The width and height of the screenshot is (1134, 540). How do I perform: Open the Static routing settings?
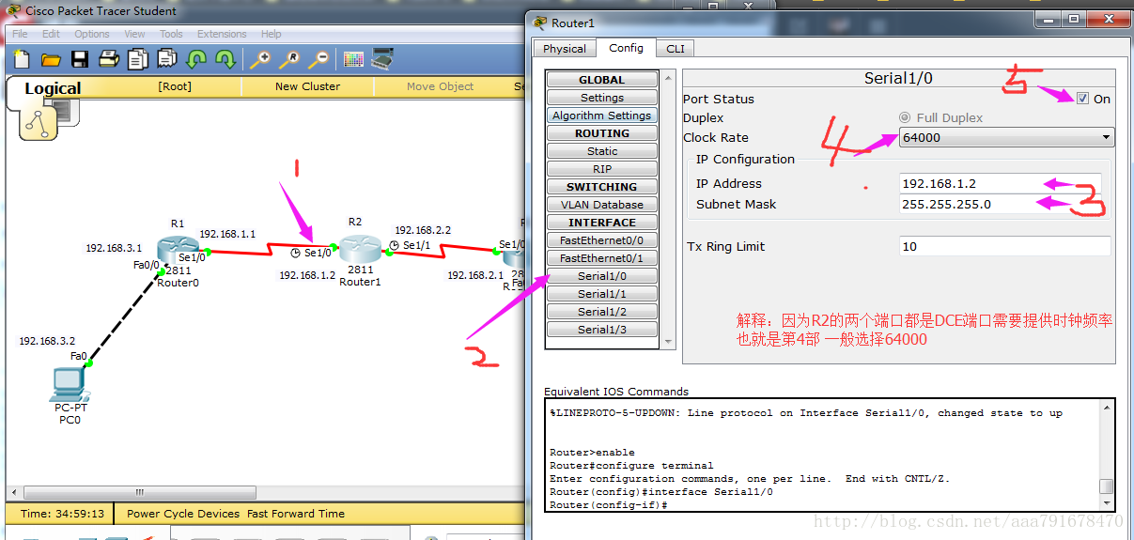602,151
